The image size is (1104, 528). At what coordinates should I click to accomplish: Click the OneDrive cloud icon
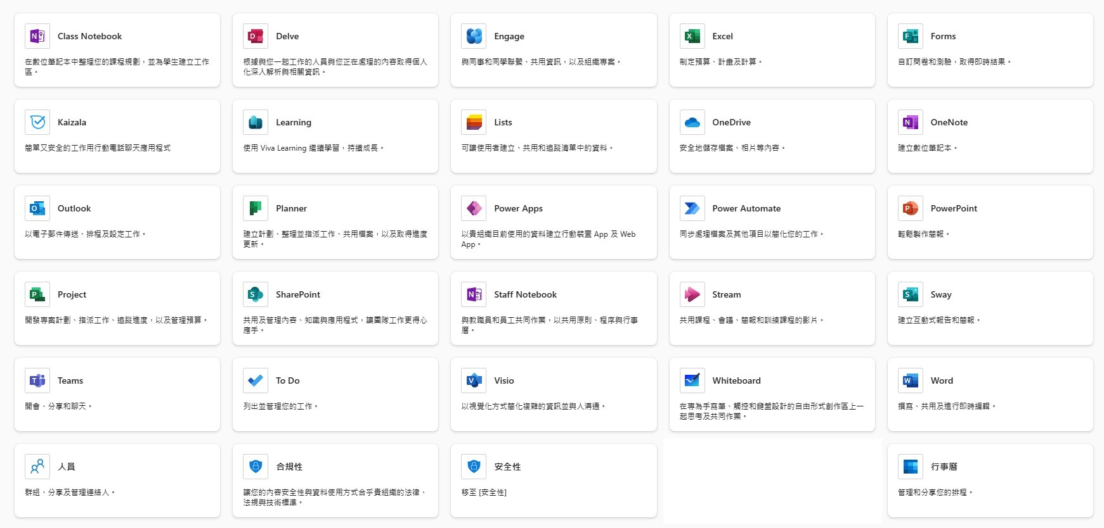692,122
